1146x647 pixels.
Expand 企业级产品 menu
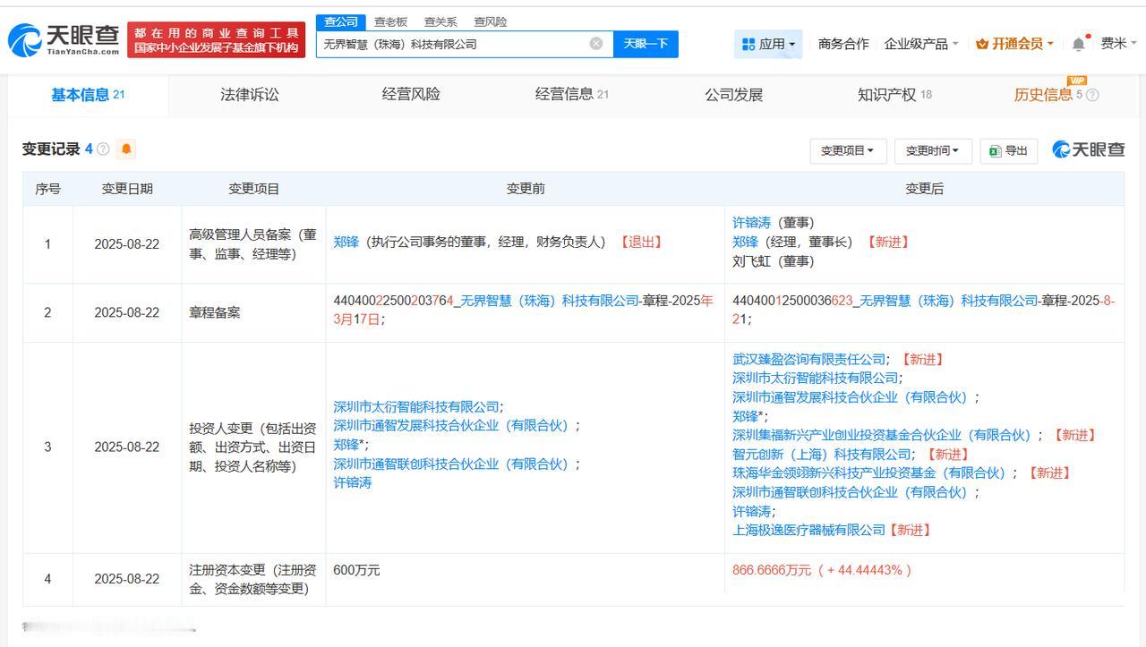(921, 44)
